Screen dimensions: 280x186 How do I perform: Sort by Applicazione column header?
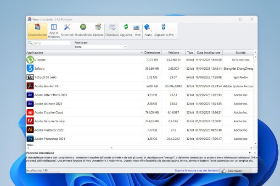click(84, 53)
